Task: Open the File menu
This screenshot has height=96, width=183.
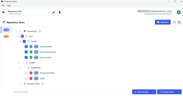Action: point(3,5)
